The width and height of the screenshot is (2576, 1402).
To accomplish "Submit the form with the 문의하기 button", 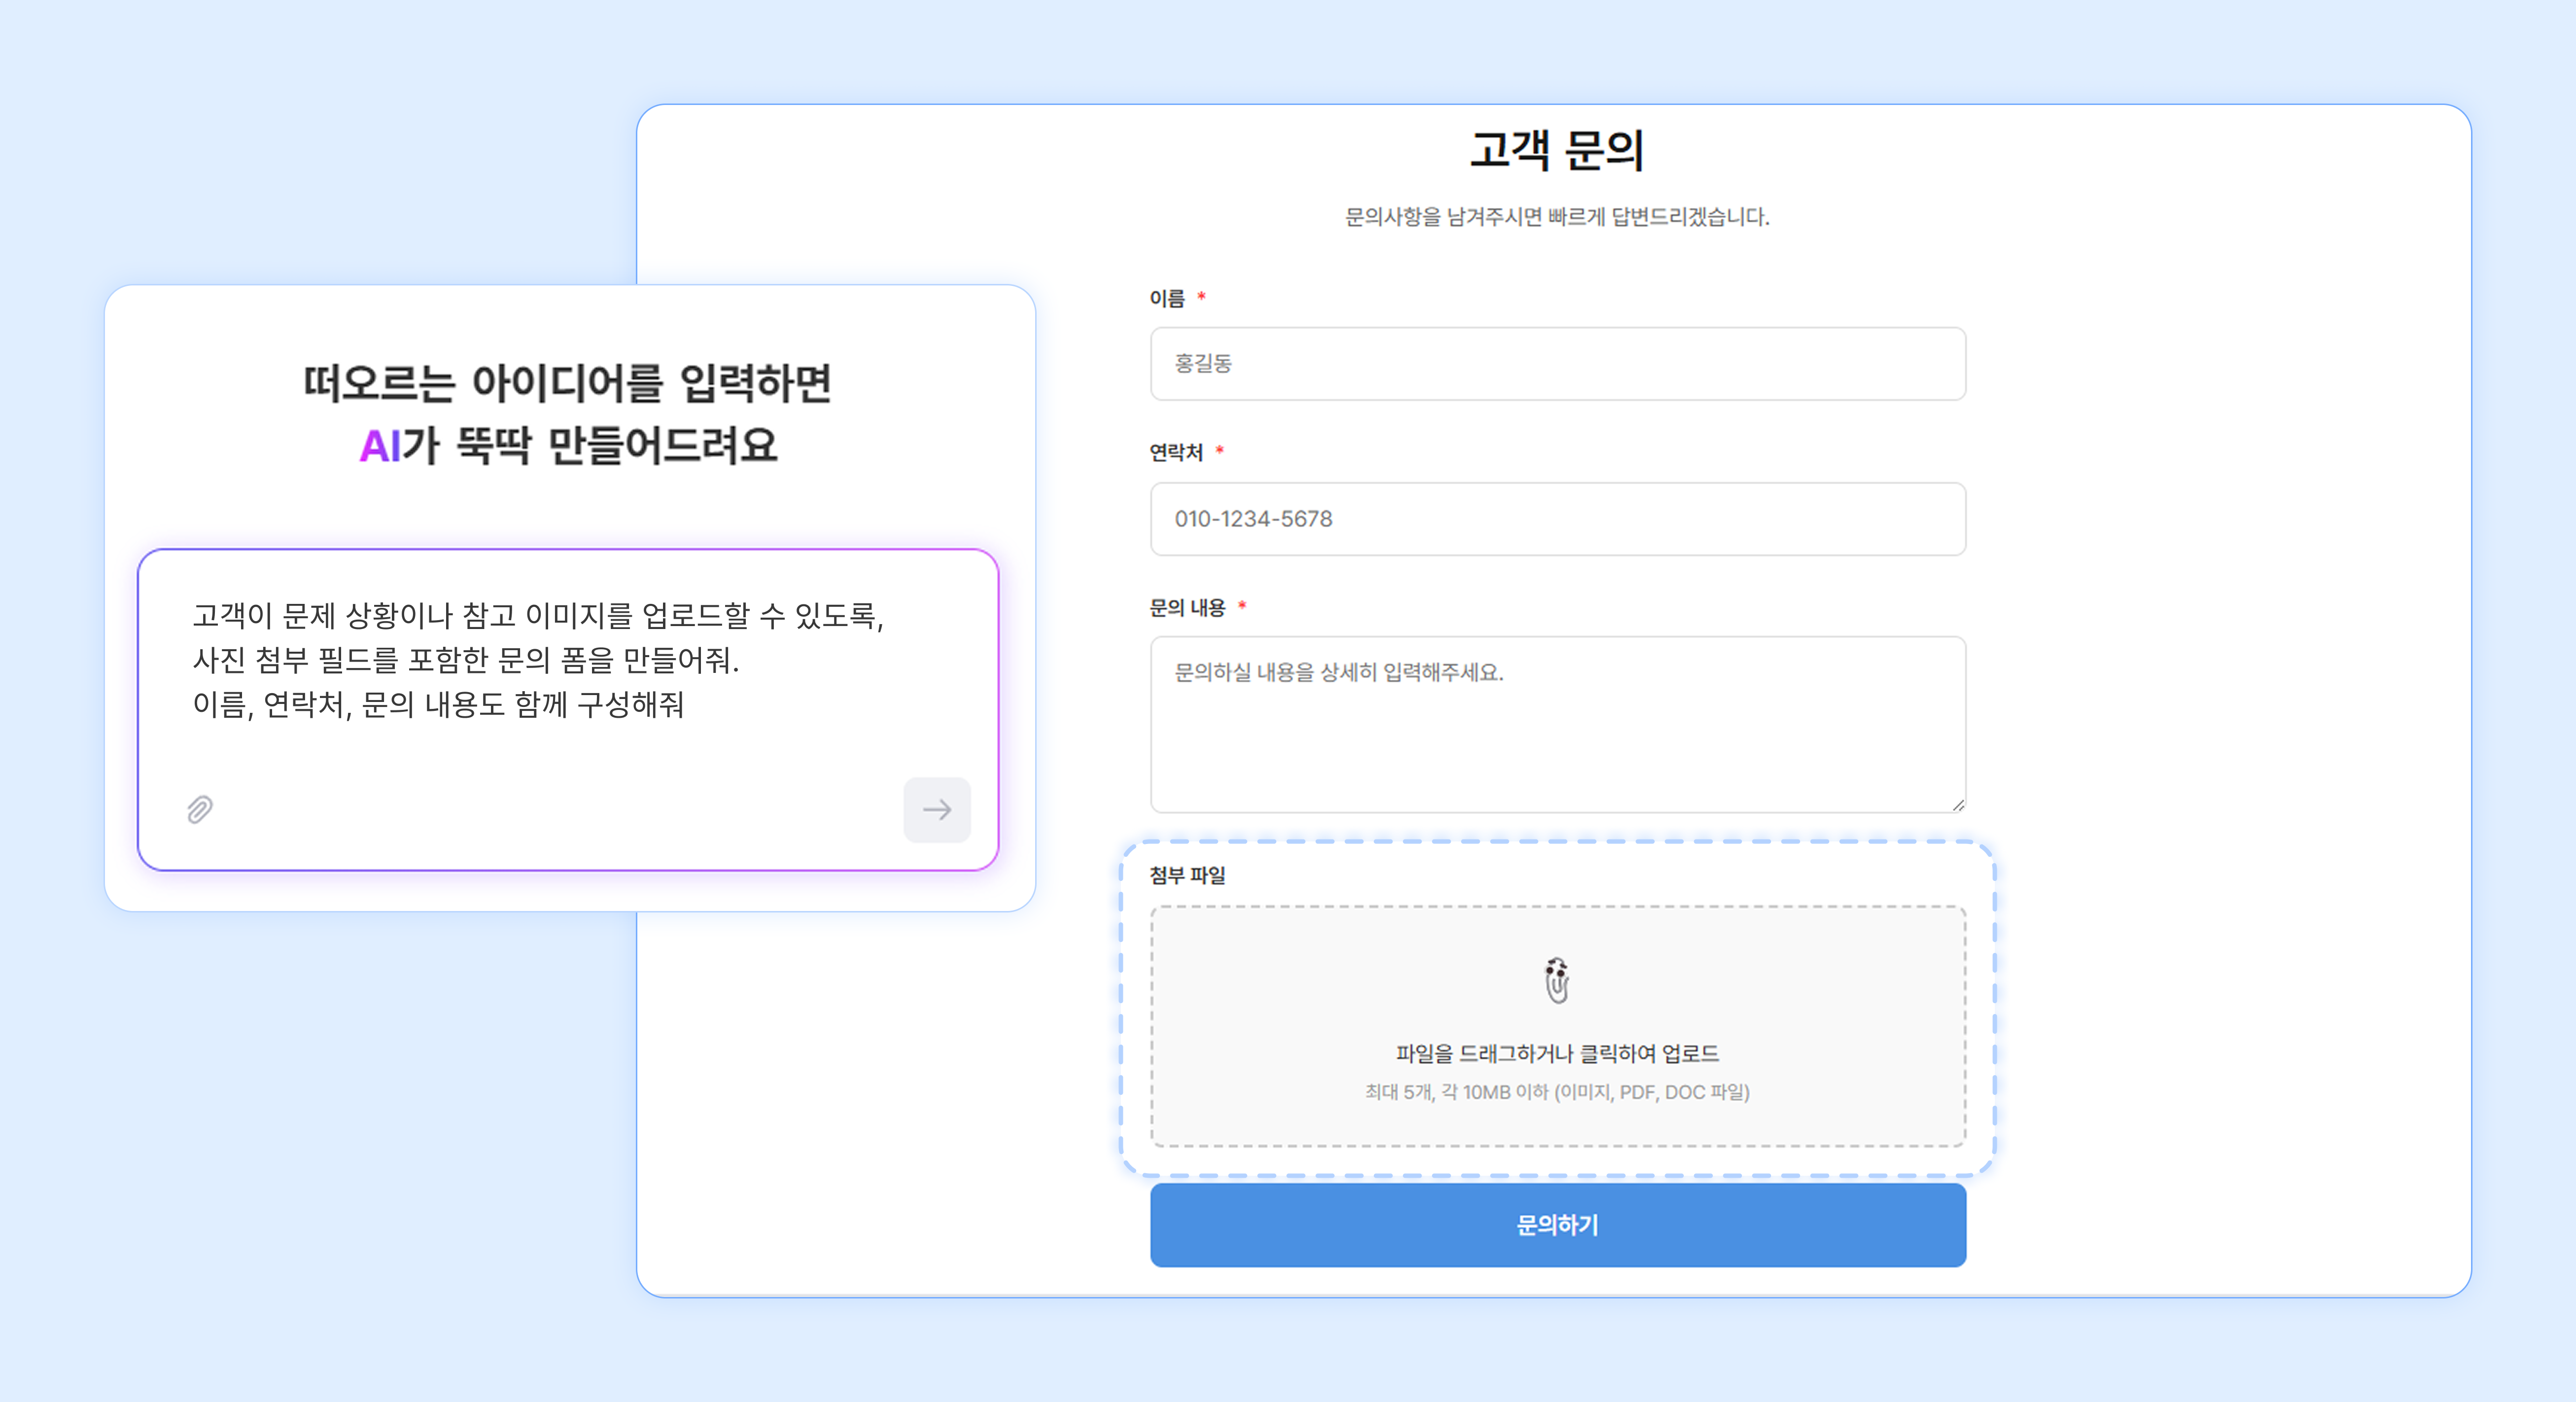I will coord(1557,1225).
